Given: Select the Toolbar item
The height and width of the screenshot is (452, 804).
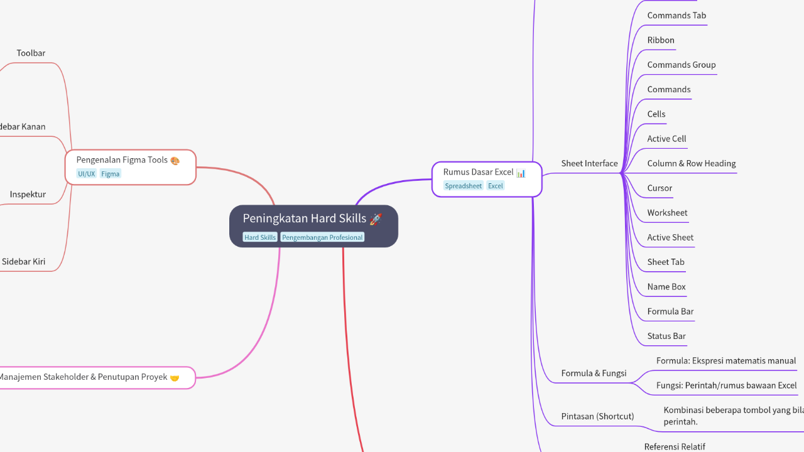Looking at the screenshot, I should [31, 53].
